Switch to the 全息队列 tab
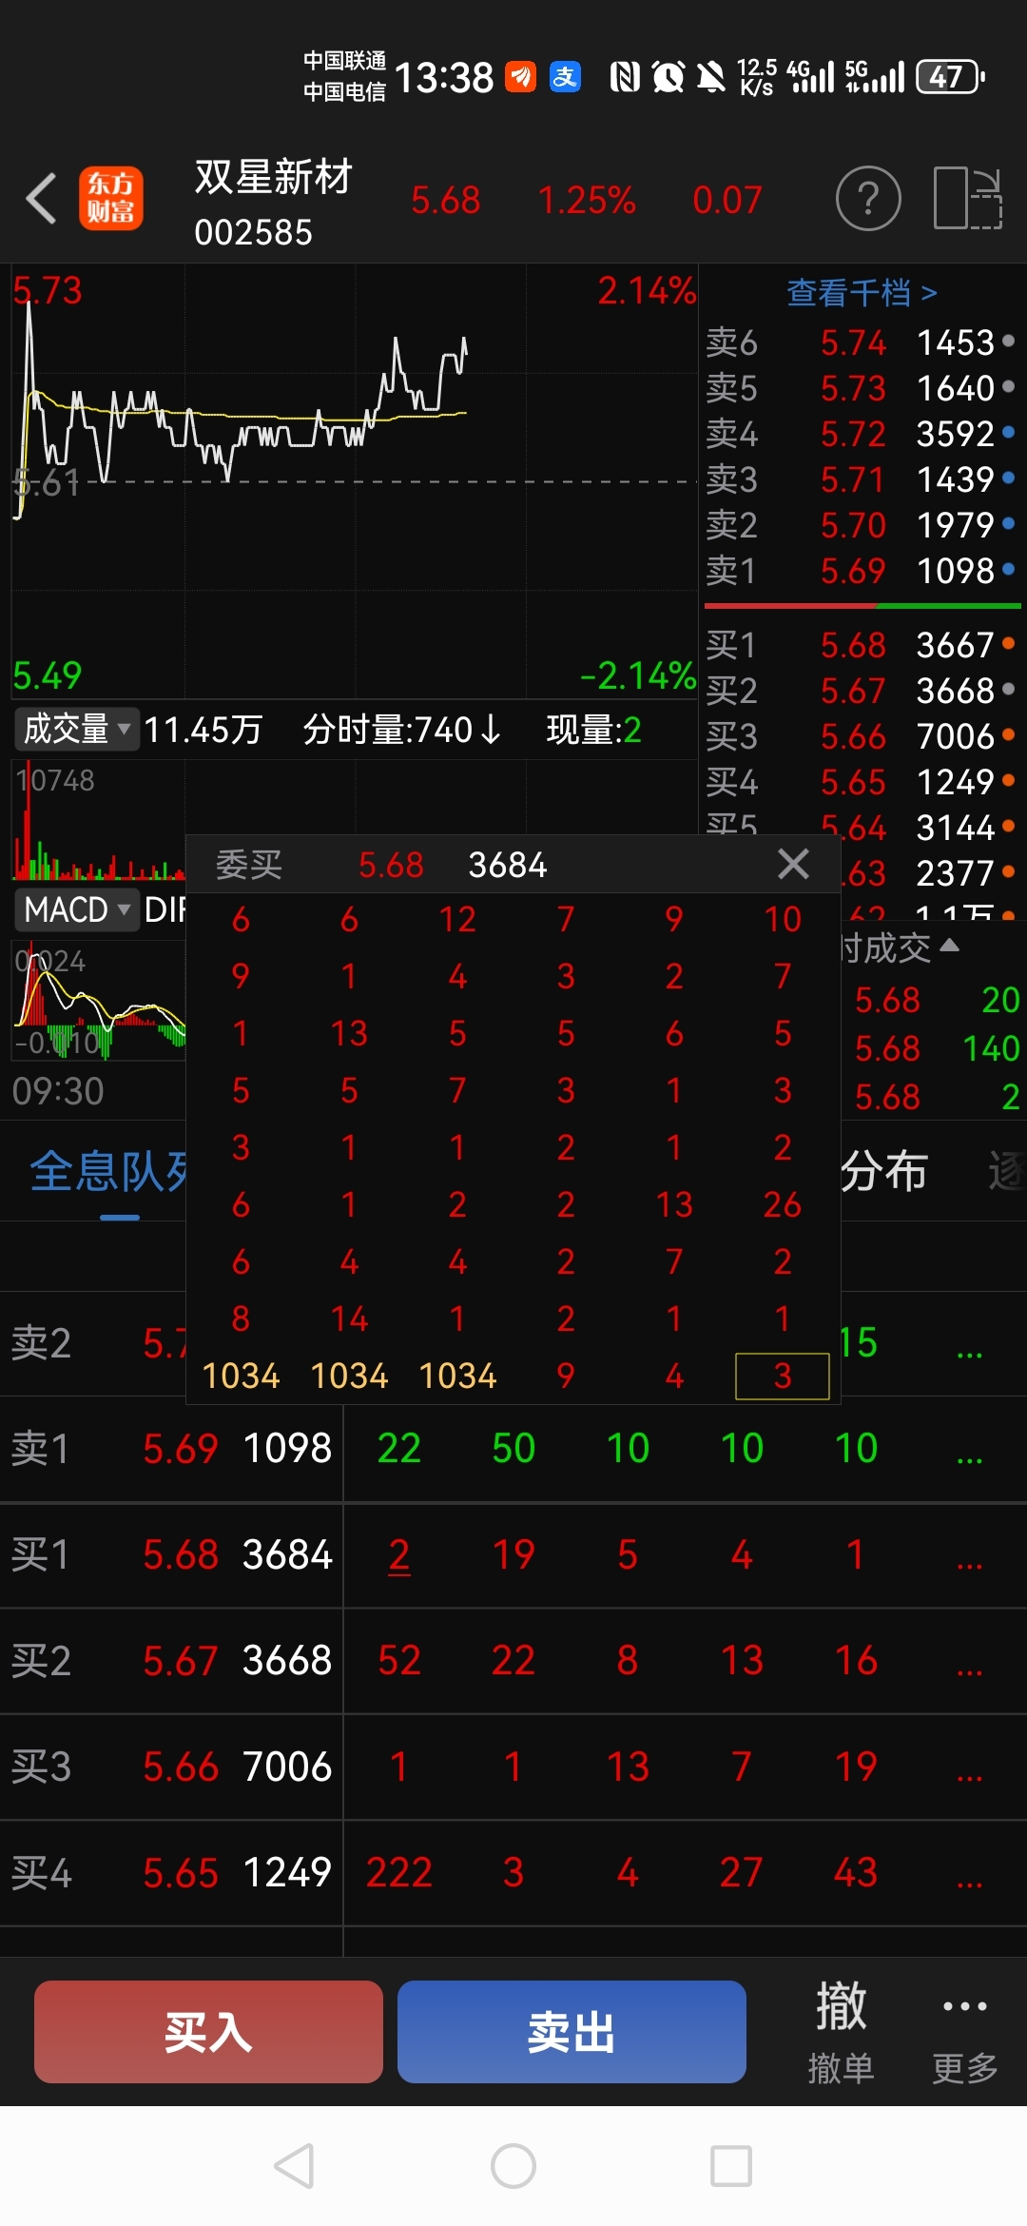This screenshot has width=1027, height=2226. click(x=109, y=1171)
